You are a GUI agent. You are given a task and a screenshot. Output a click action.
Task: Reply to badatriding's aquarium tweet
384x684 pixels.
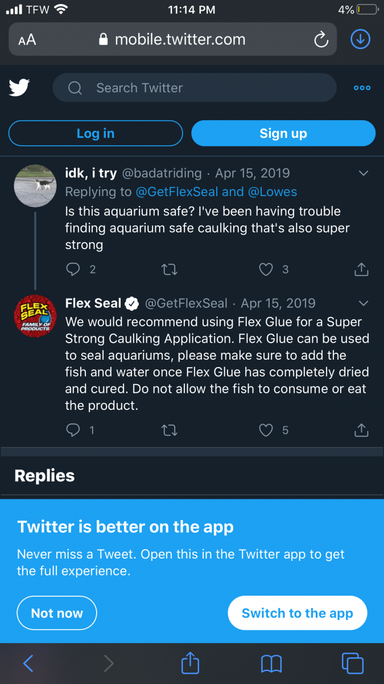pos(73,269)
